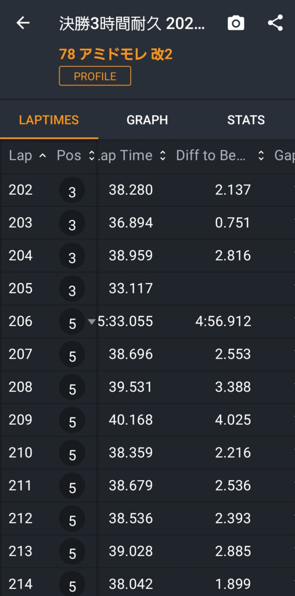The width and height of the screenshot is (295, 596).
Task: Tap the share icon
Action: (275, 23)
